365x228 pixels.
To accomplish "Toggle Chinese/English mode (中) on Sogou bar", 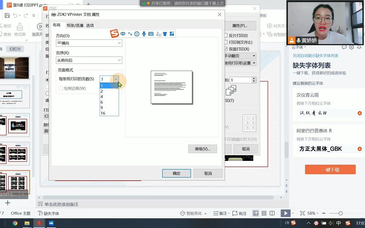I will point(123,34).
